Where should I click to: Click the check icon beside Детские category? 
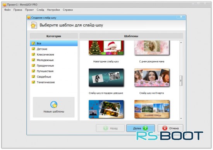point(33,49)
